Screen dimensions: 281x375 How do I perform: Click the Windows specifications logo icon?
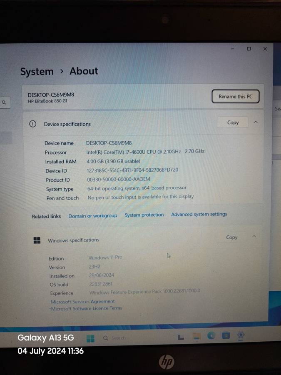[37, 240]
